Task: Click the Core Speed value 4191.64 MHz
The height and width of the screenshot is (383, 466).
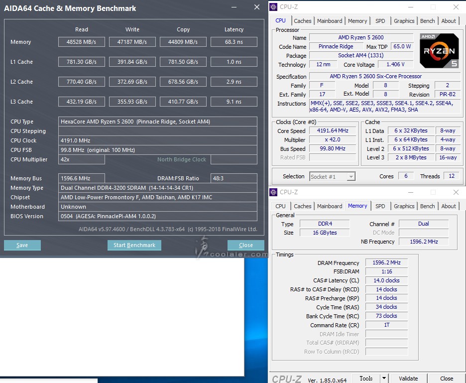Action: pos(333,130)
